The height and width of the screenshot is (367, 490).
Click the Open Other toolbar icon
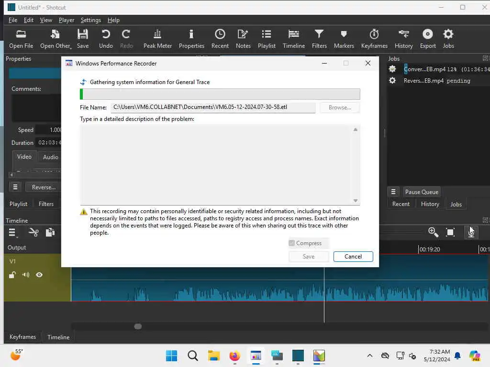pos(56,39)
